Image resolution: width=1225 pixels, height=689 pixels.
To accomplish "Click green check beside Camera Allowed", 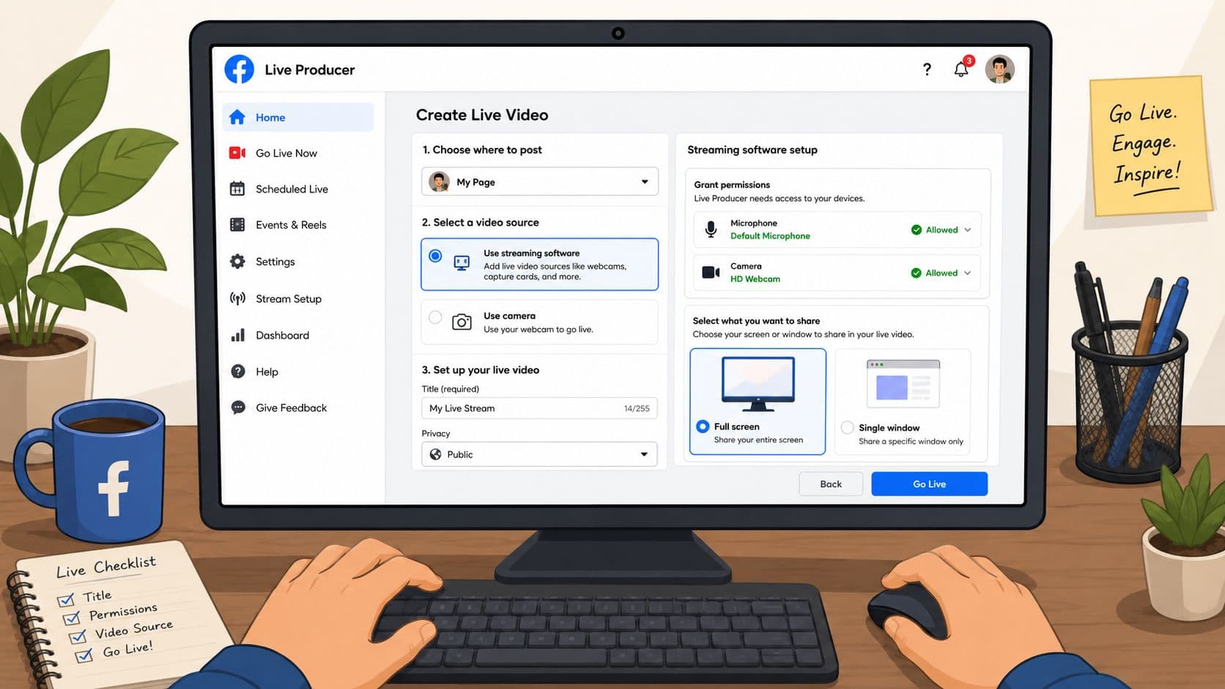I will point(916,273).
